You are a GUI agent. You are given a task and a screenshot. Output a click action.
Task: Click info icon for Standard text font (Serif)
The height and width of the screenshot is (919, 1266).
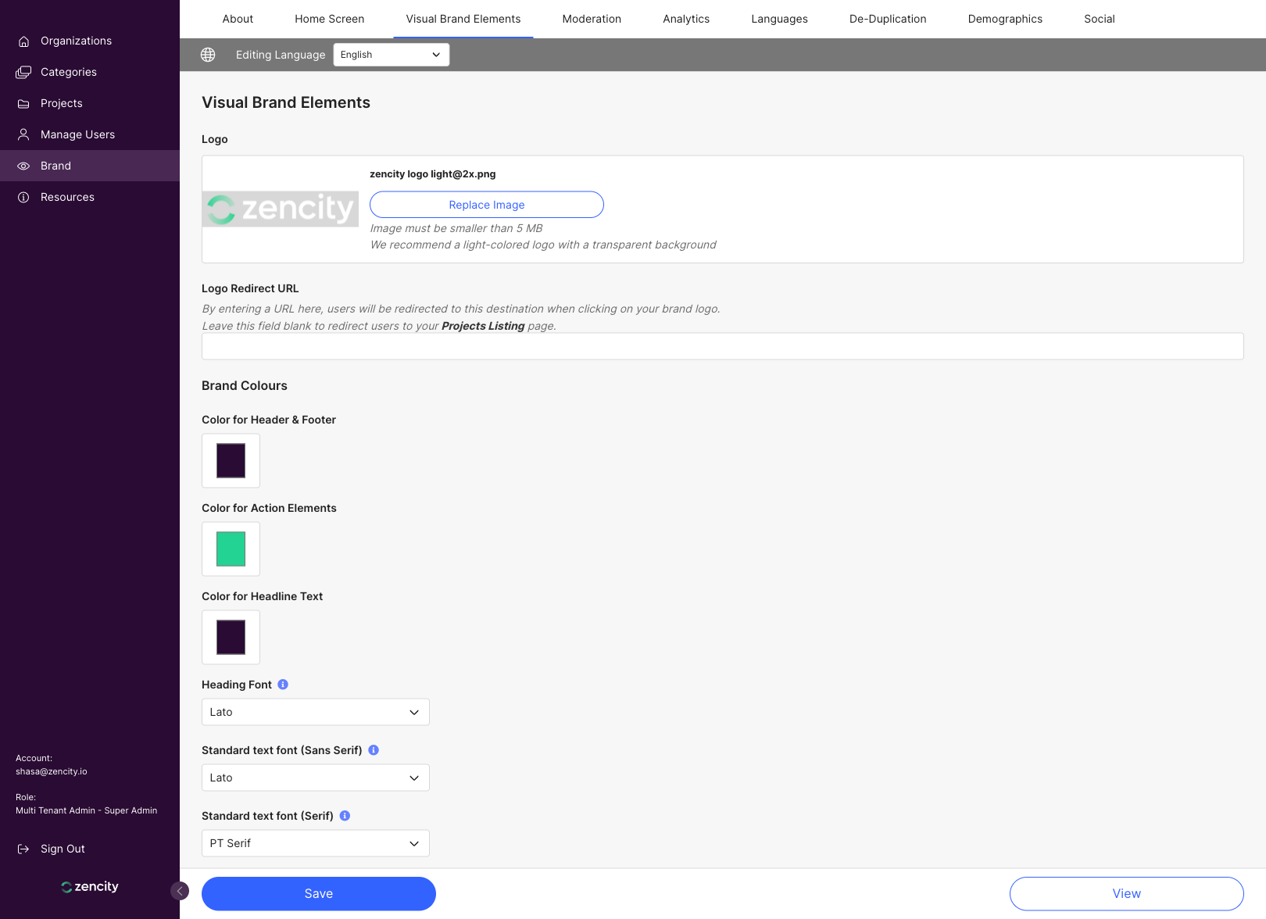pyautogui.click(x=345, y=816)
